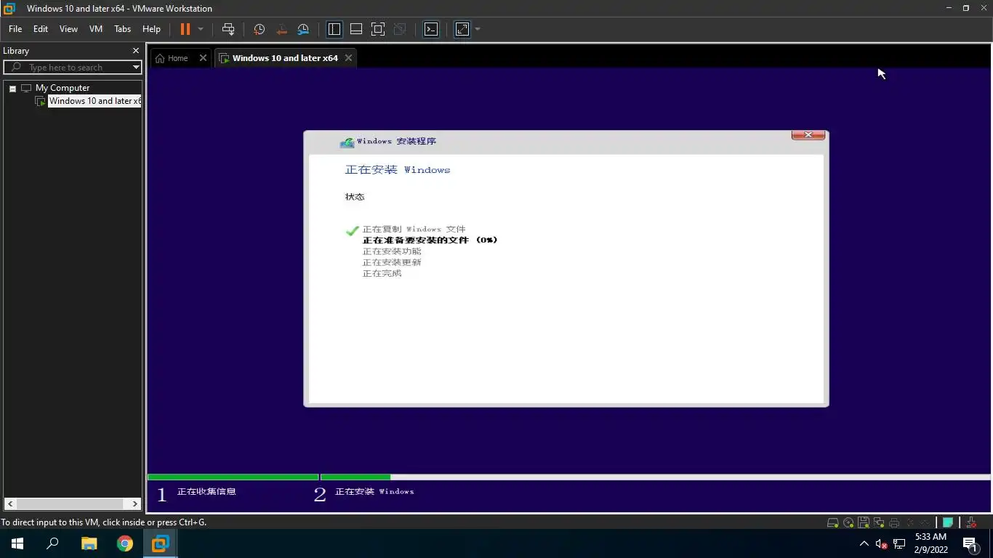Click the greyed-out Unity mode icon
This screenshot has height=558, width=993.
(400, 29)
